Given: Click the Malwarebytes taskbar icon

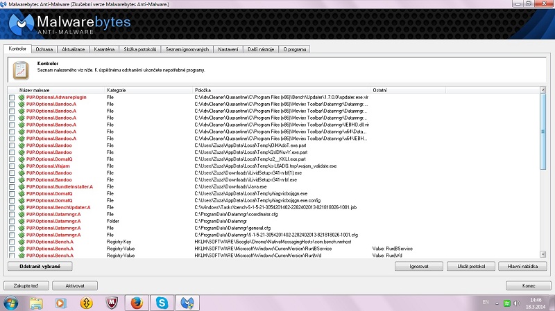Looking at the screenshot, I should [187, 302].
